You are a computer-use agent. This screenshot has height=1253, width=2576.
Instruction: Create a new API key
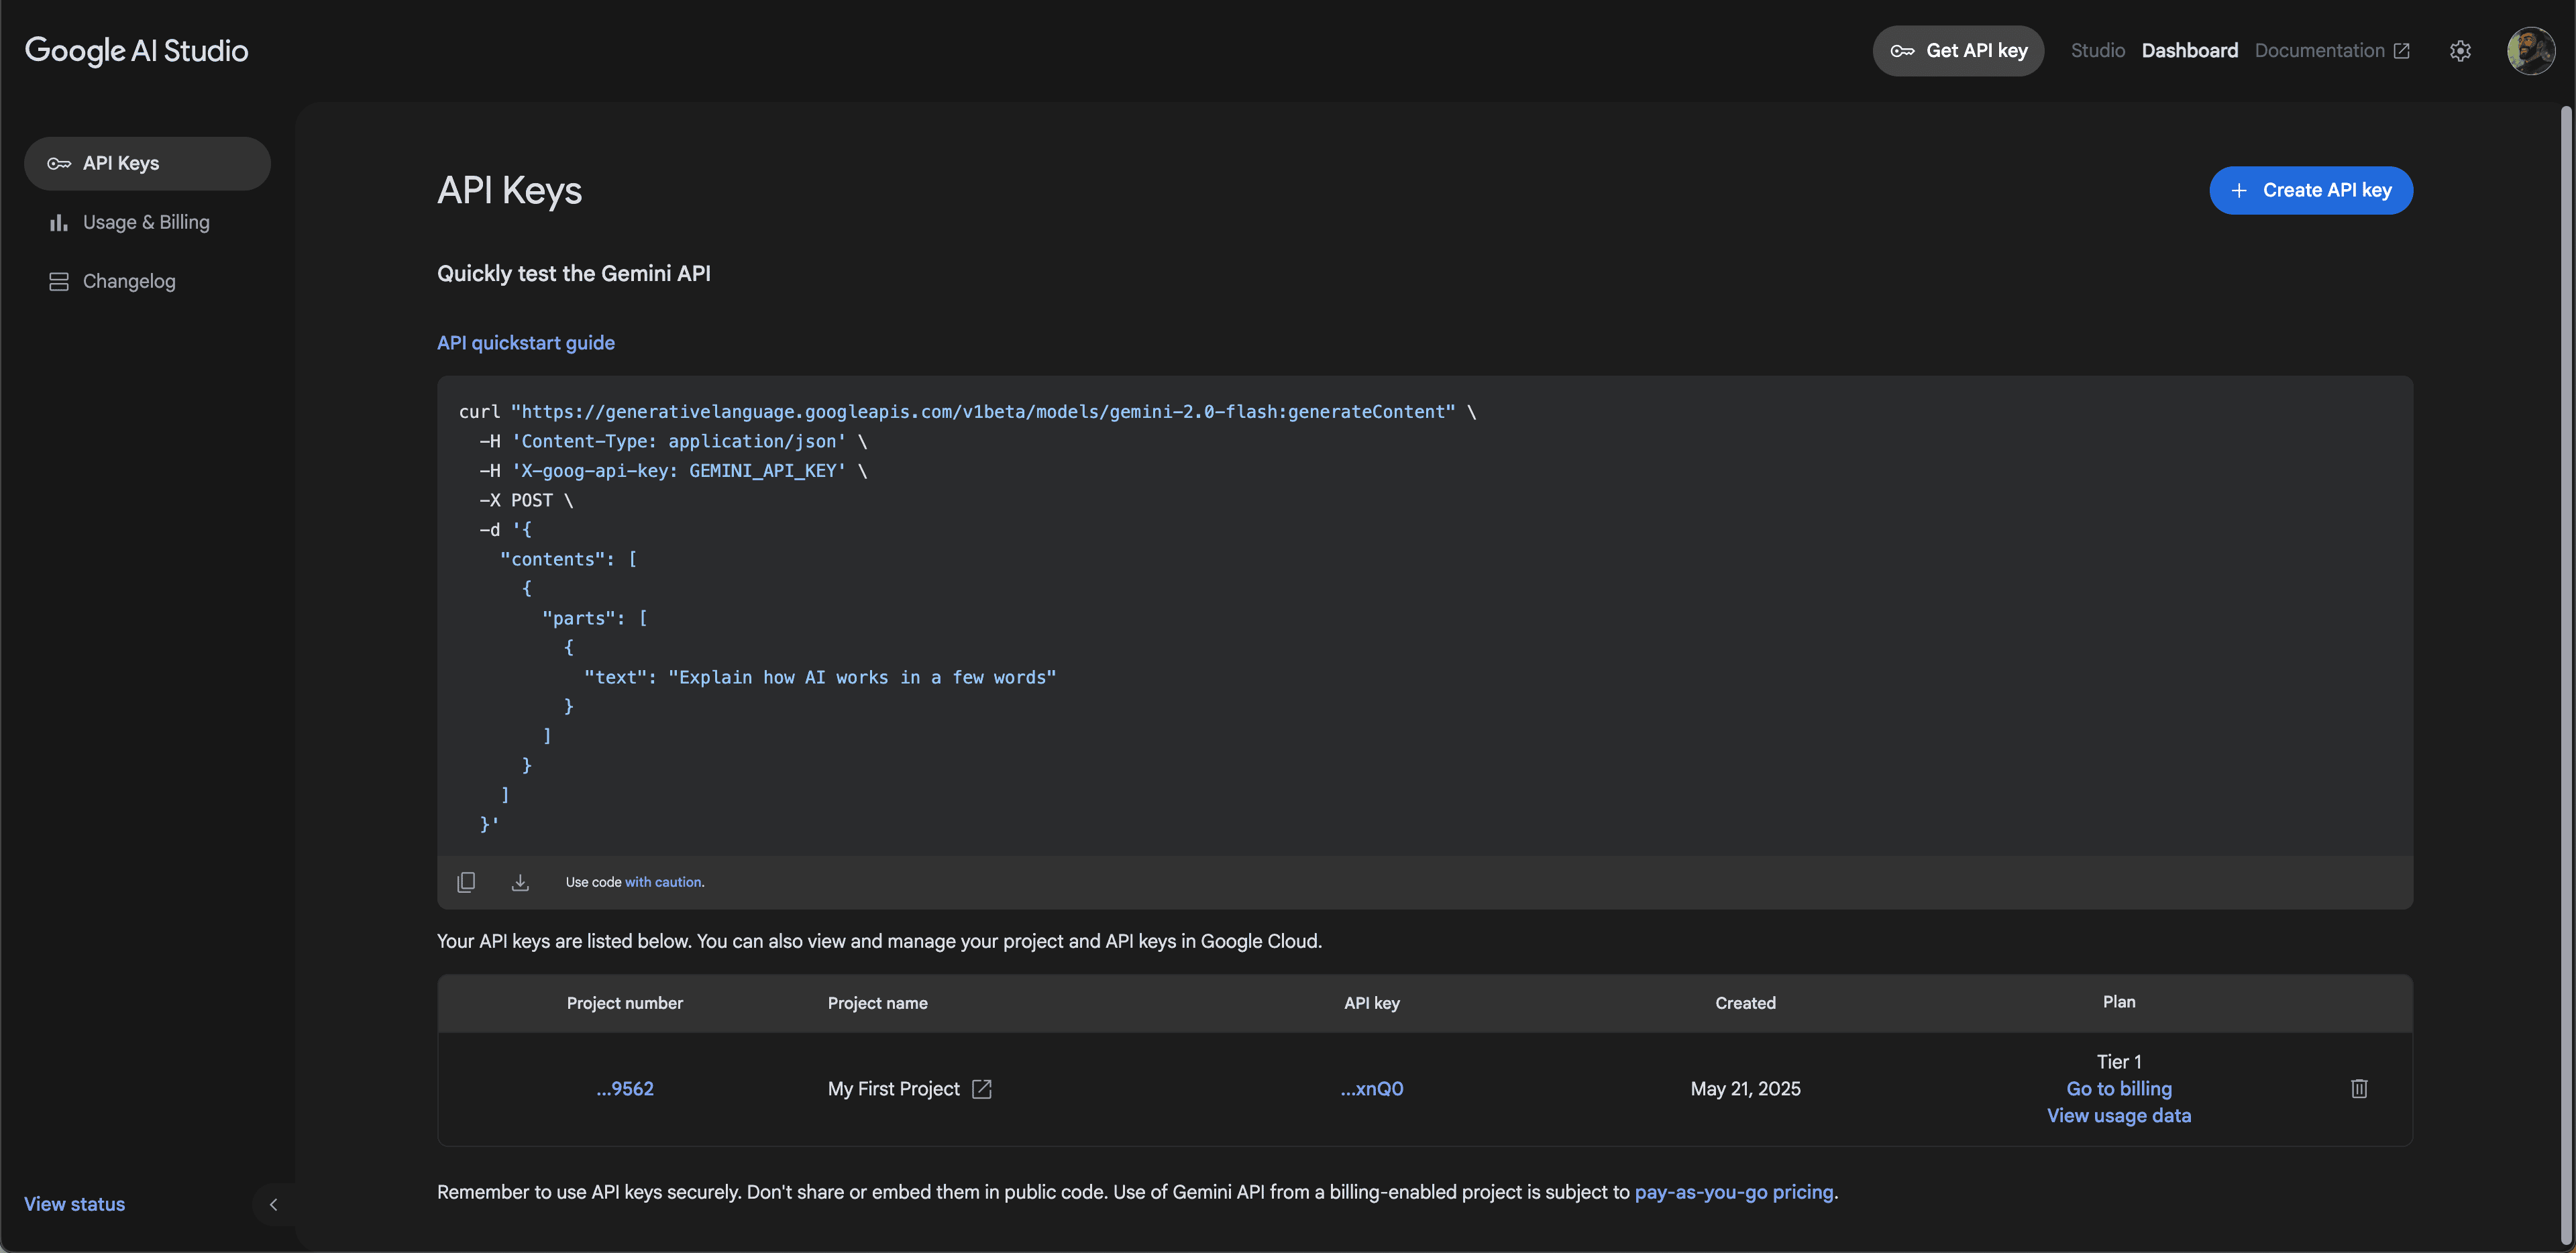(x=2310, y=190)
